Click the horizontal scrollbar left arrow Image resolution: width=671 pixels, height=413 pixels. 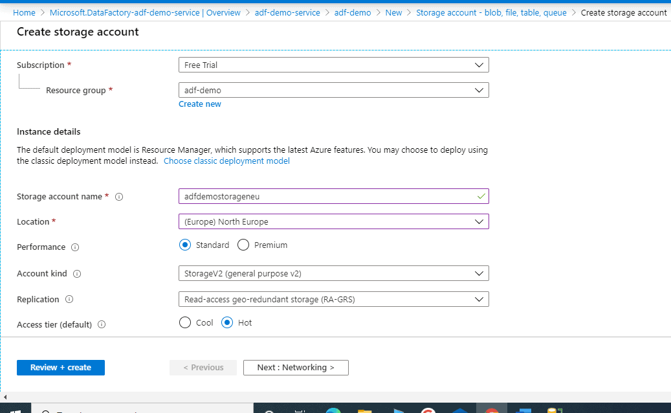tap(5, 396)
